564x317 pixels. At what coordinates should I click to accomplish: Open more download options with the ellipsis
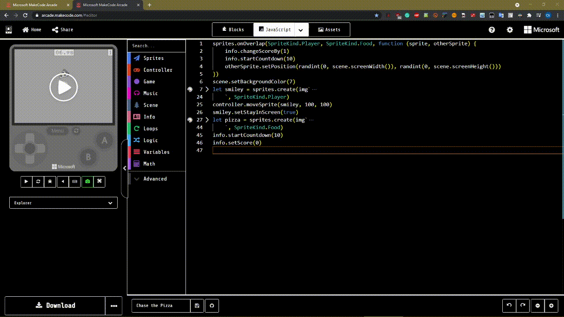[114, 306]
